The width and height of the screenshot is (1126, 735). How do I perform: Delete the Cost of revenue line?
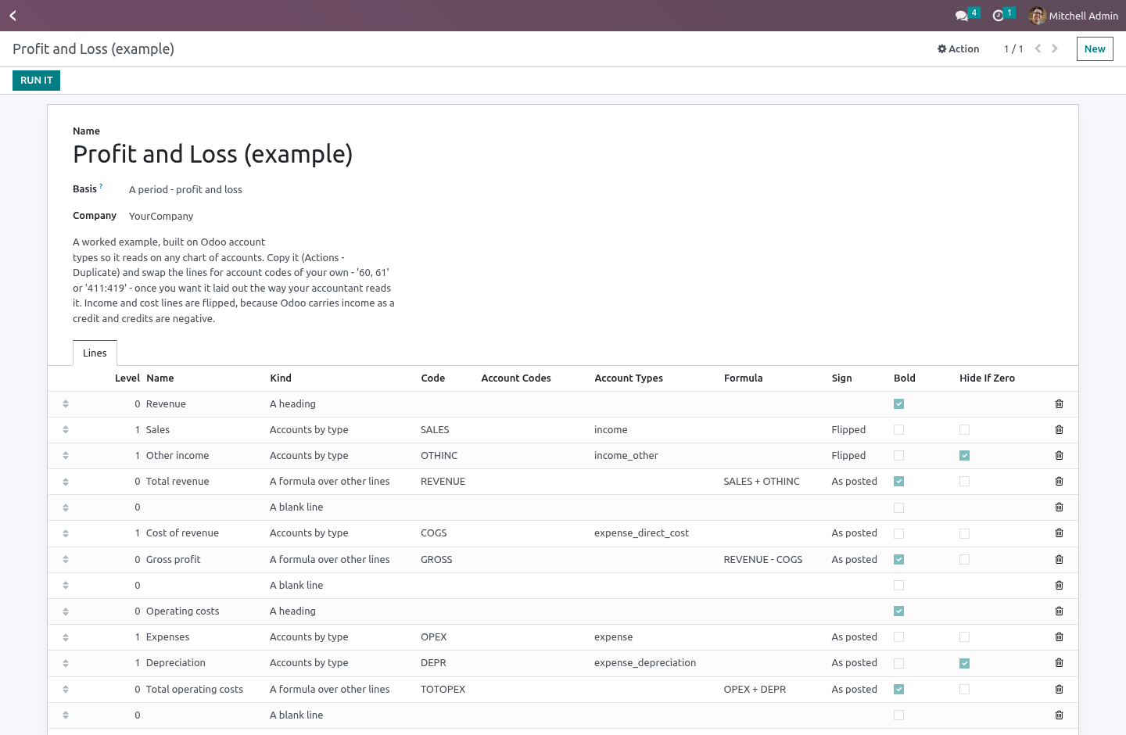point(1059,533)
